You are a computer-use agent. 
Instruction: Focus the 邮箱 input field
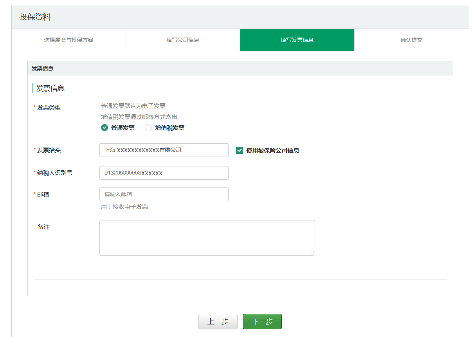point(164,195)
